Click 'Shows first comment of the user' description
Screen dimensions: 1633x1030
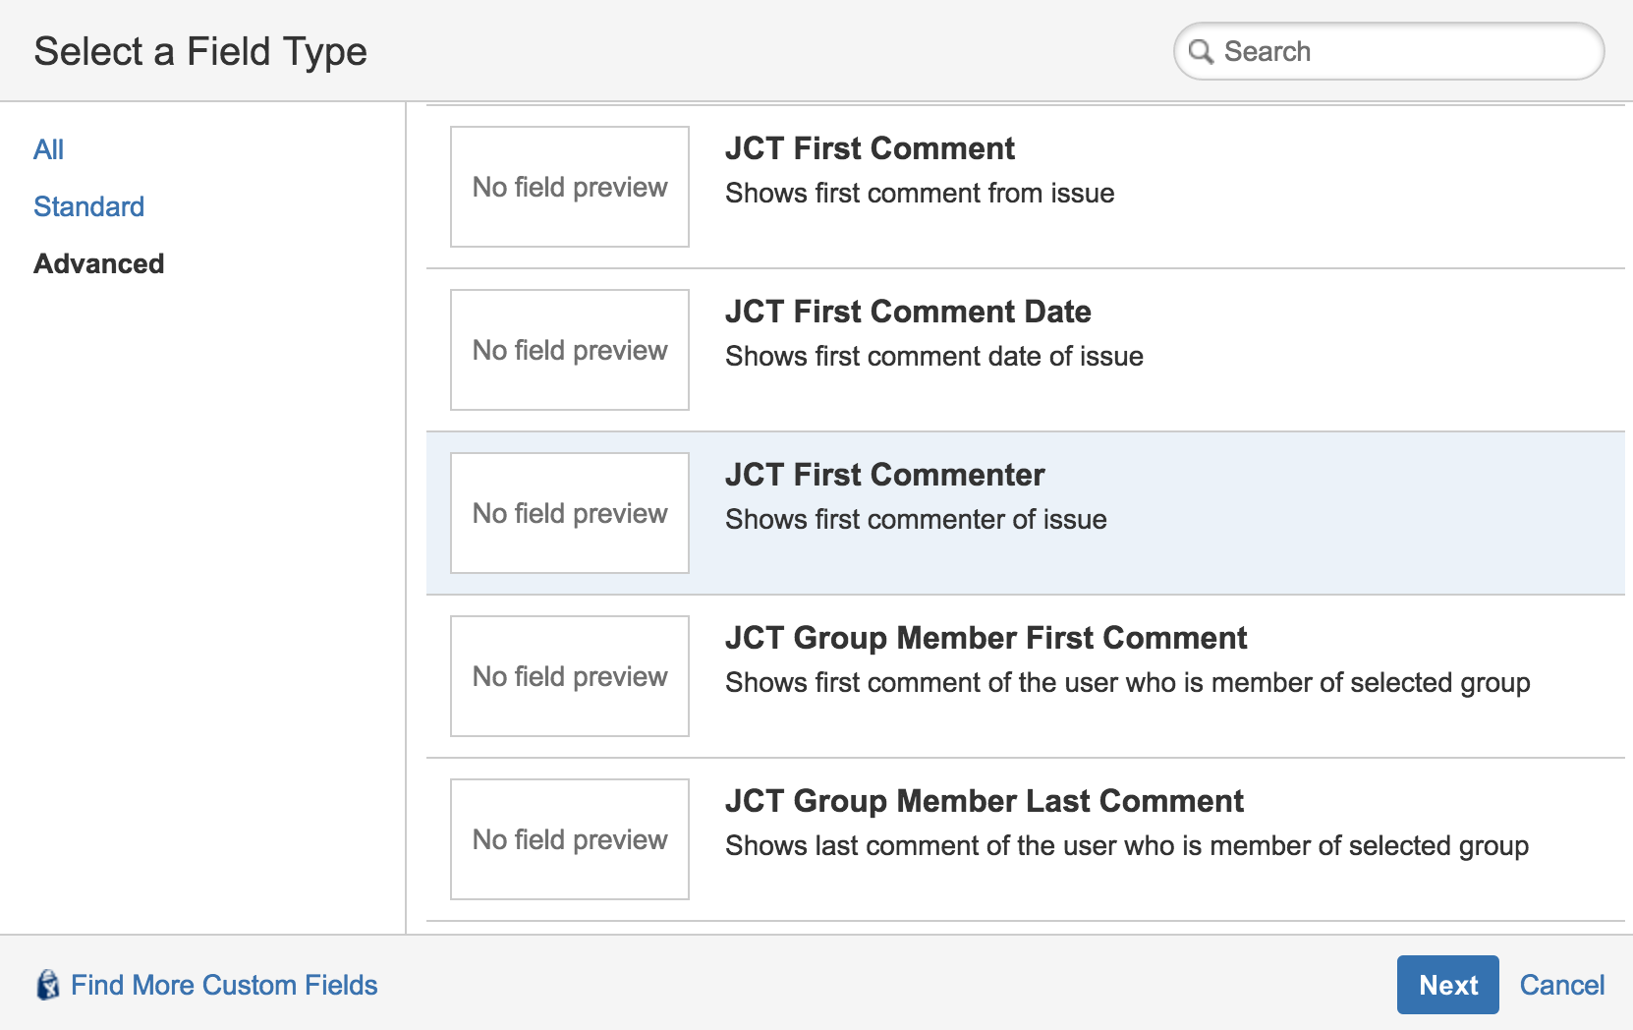click(1127, 683)
